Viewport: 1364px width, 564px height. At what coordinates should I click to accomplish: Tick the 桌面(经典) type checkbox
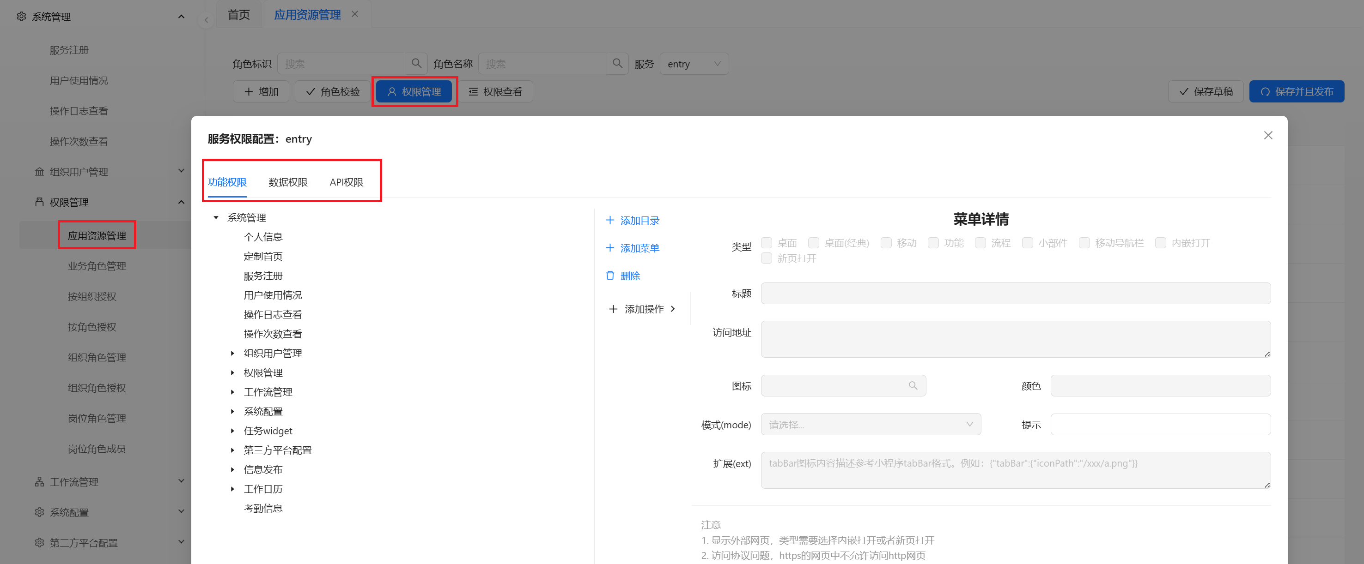[813, 243]
